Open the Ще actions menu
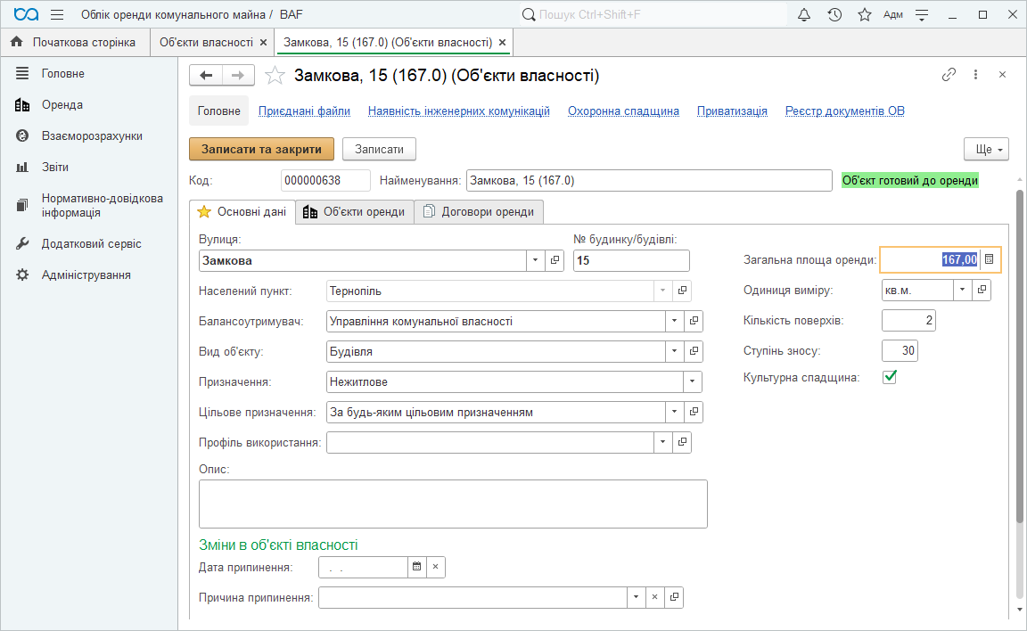Screen dimensions: 1027x631 (x=986, y=149)
